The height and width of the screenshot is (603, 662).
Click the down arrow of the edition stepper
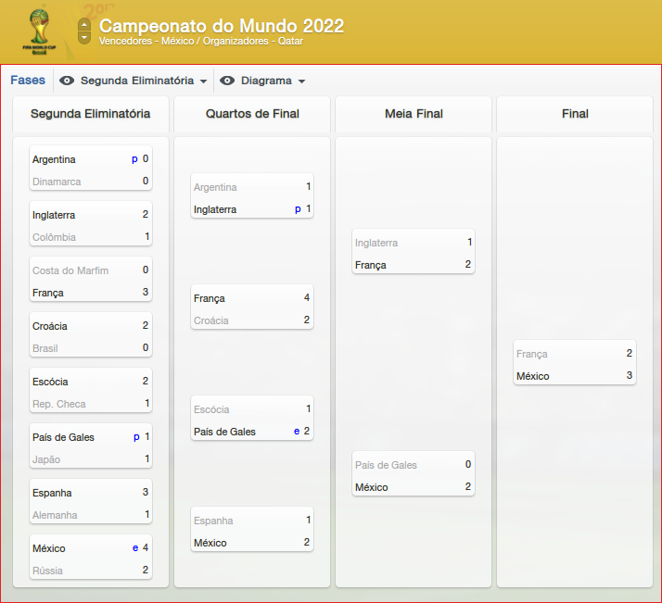[84, 38]
